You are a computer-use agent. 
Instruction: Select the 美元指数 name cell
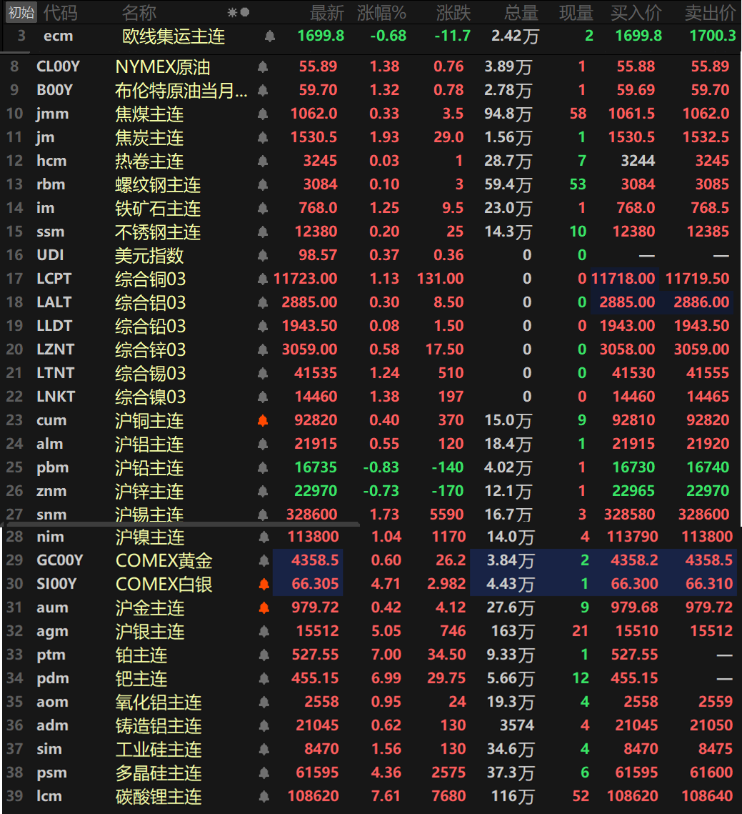click(149, 255)
